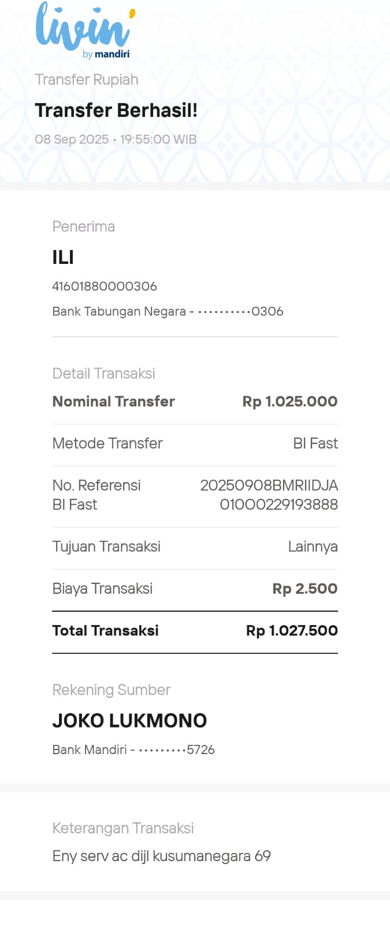Select the Bank Tabungan Negara account line
This screenshot has width=390, height=926.
point(168,311)
